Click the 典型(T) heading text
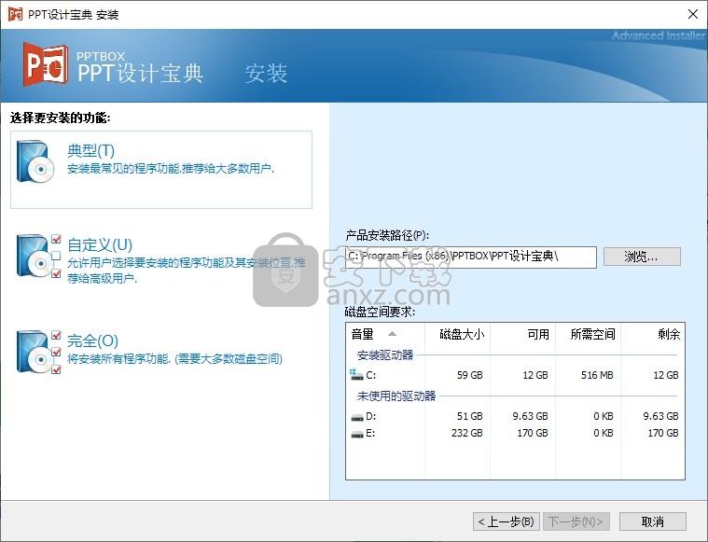 click(x=90, y=150)
